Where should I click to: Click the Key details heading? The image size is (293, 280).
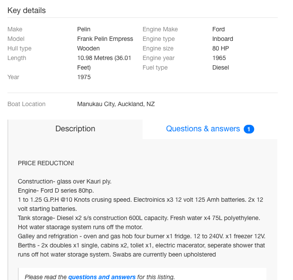[27, 10]
